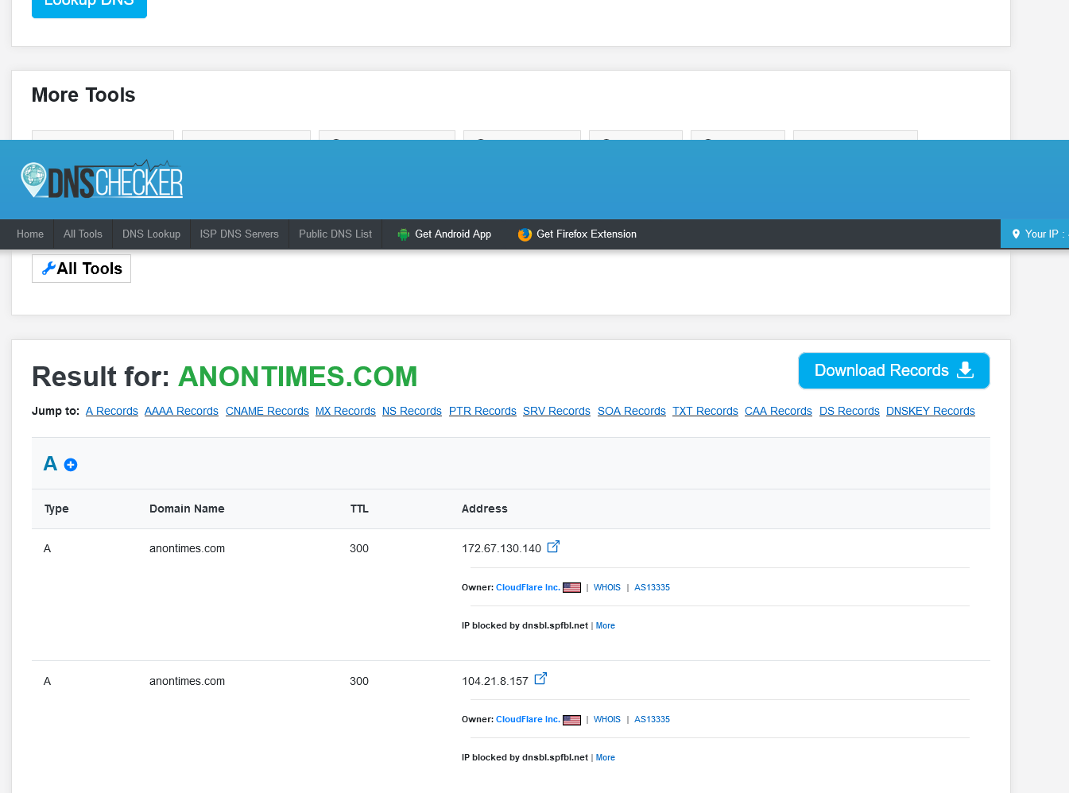Click the 'A' section heading letter
This screenshot has width=1069, height=793.
(50, 464)
